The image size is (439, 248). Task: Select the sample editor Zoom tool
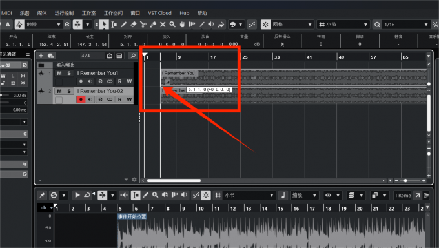click(x=155, y=195)
